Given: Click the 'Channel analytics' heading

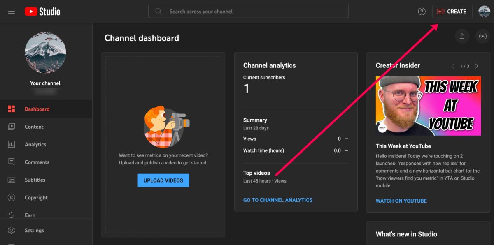Looking at the screenshot, I should point(270,65).
